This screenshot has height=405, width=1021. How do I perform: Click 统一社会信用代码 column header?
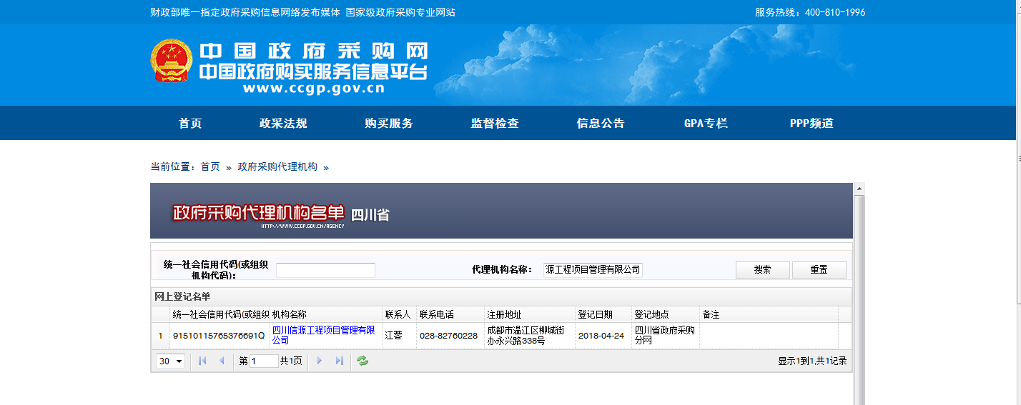point(220,315)
